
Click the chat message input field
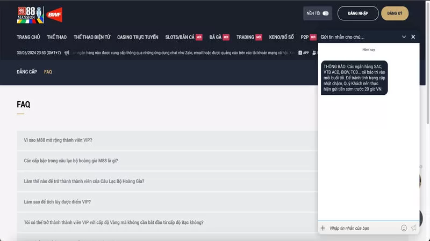point(363,228)
